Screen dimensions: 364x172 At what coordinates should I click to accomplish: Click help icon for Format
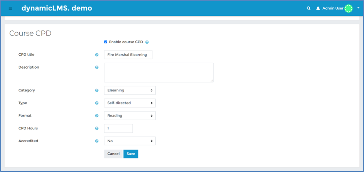(97, 115)
